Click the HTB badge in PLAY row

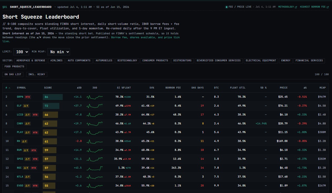click(x=35, y=133)
